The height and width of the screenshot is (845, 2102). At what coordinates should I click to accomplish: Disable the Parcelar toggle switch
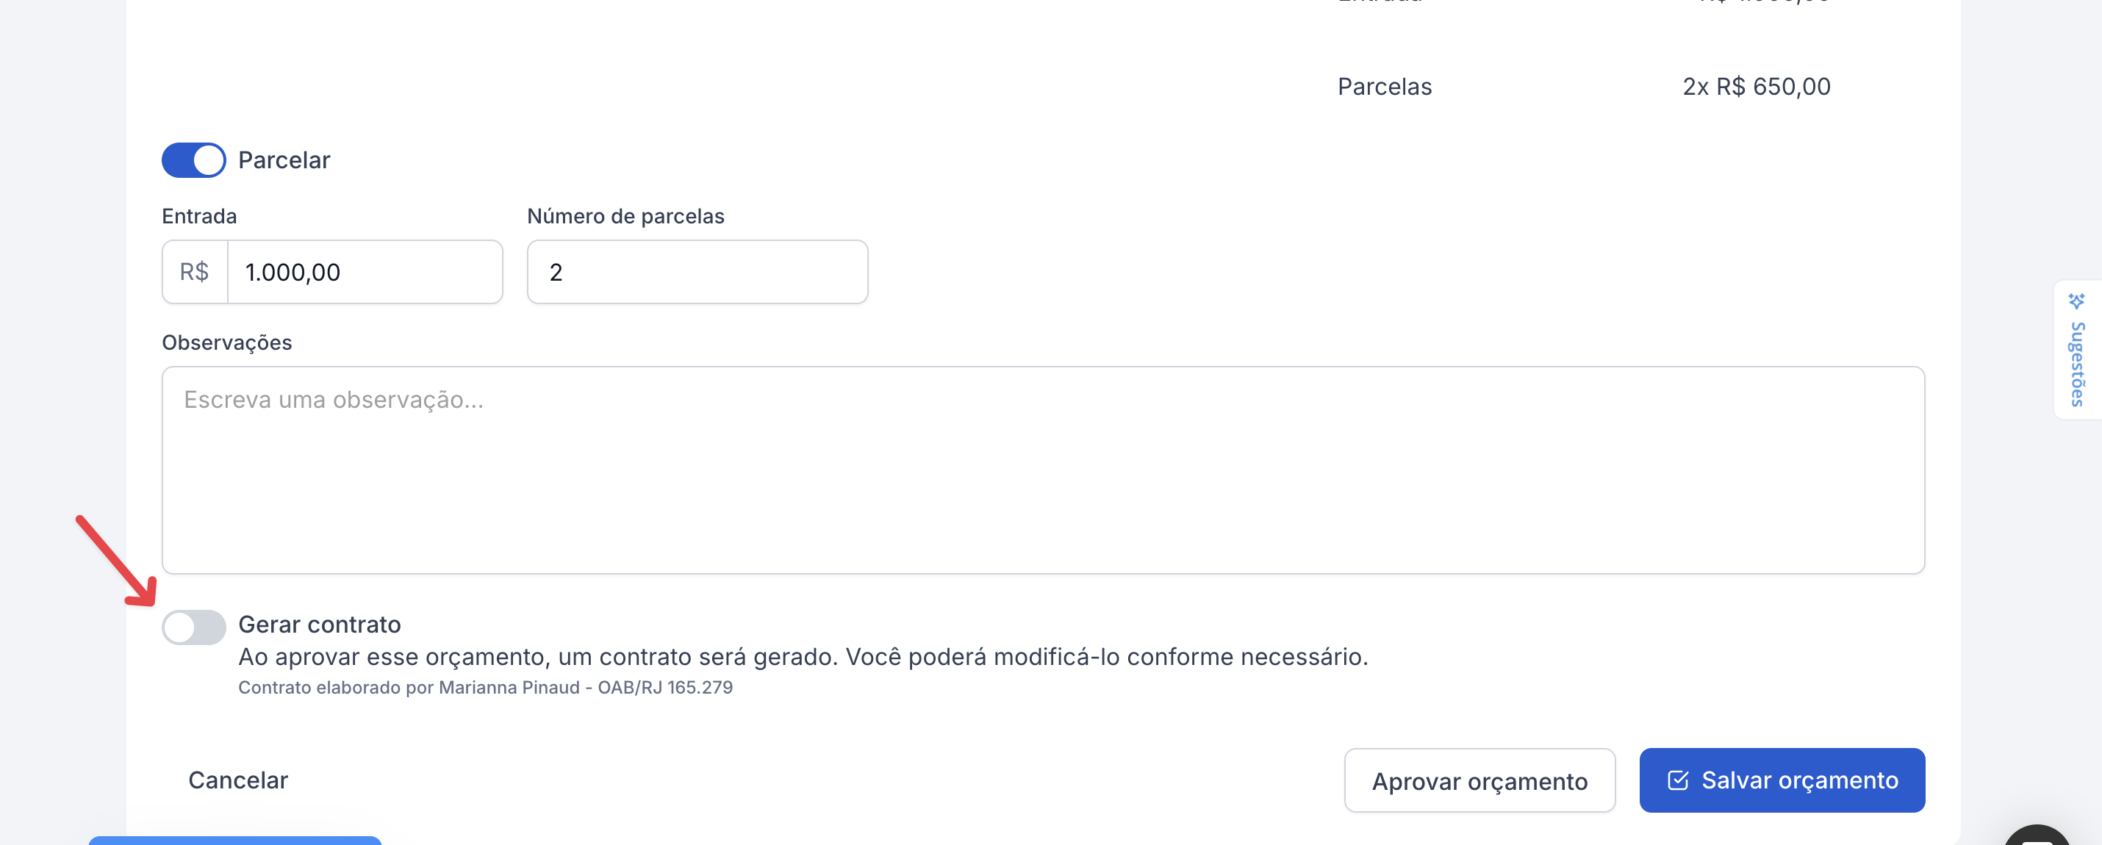(194, 160)
